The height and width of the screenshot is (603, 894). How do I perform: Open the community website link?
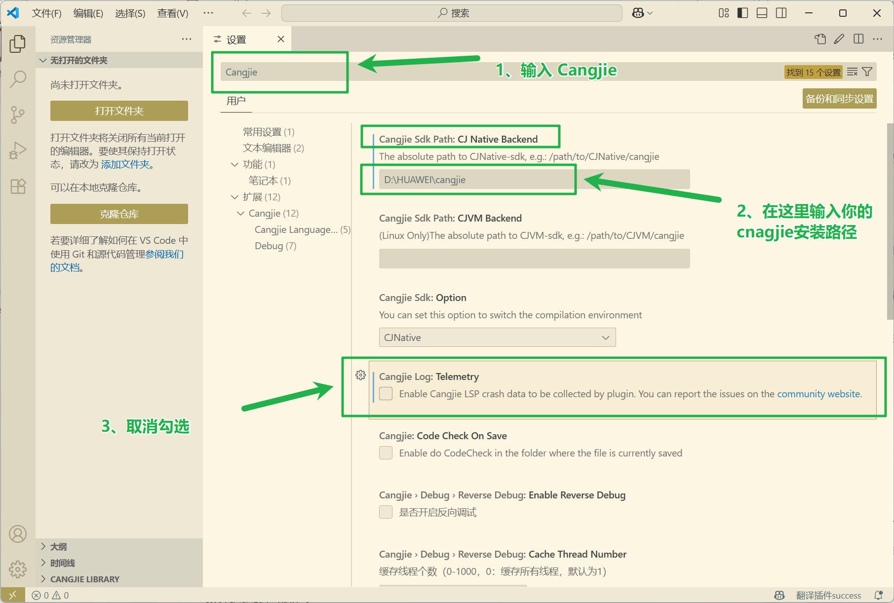click(x=819, y=394)
